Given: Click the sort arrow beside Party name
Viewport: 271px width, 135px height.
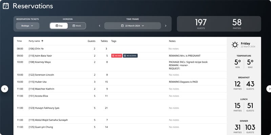Looking at the screenshot, I should [x=42, y=41].
